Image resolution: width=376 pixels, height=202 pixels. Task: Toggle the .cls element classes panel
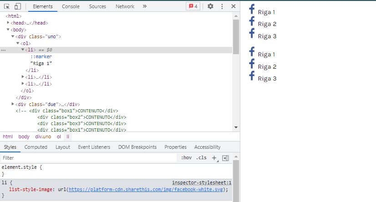pyautogui.click(x=201, y=158)
